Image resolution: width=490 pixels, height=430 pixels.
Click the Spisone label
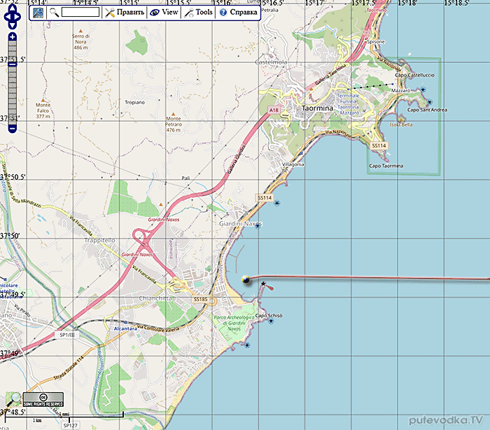click(376, 41)
